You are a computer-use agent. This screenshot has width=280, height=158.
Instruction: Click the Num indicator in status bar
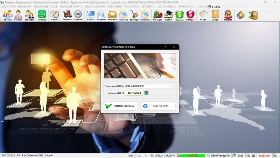coord(131,156)
